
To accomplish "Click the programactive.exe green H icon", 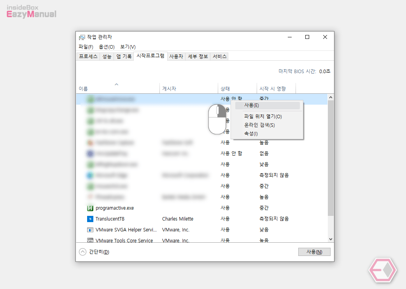I will [x=90, y=208].
